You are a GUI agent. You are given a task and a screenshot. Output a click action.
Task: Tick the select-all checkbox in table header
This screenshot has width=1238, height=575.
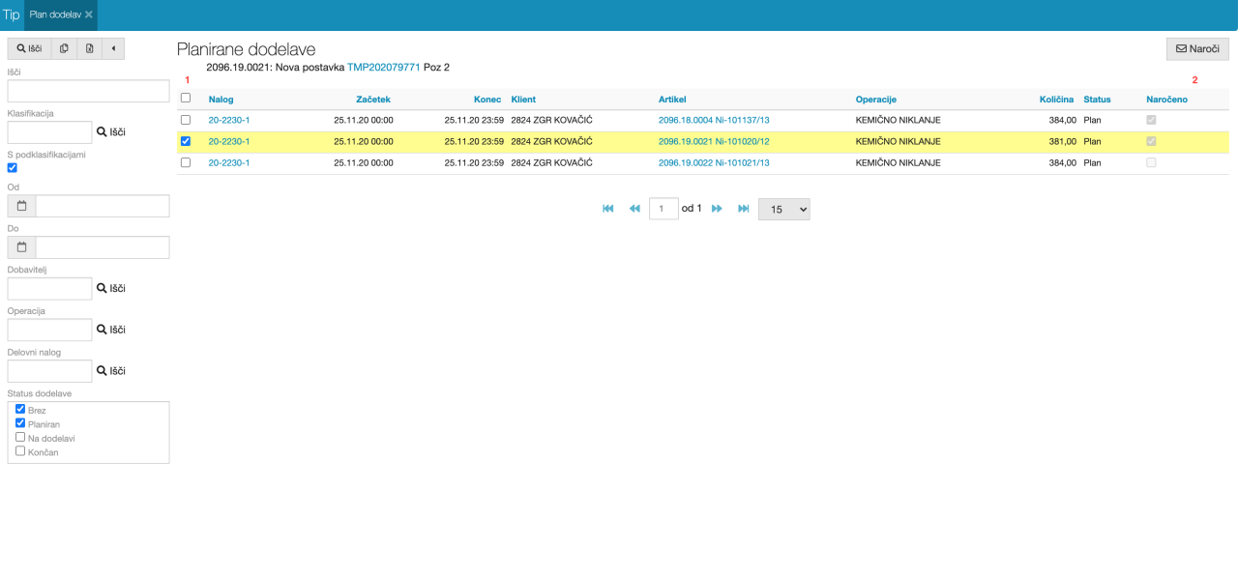click(x=186, y=98)
